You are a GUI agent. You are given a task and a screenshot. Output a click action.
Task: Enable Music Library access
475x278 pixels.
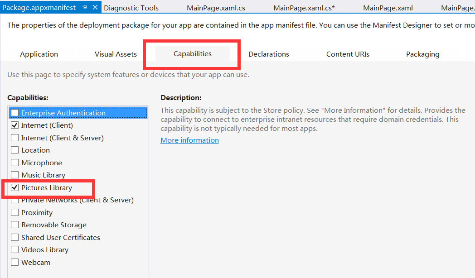(15, 175)
